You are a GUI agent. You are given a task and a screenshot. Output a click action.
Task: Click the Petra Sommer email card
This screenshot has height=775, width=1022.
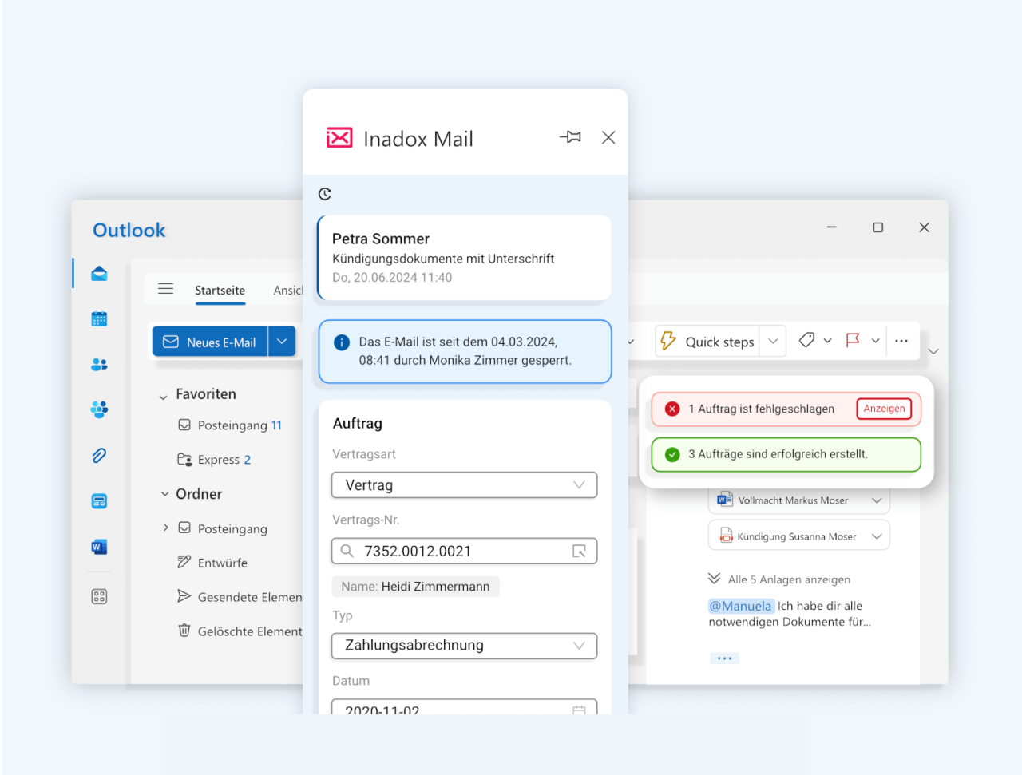point(465,258)
